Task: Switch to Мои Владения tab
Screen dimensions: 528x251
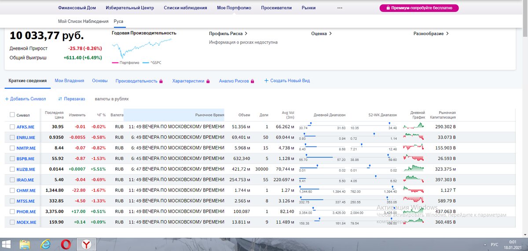Action: [70, 81]
